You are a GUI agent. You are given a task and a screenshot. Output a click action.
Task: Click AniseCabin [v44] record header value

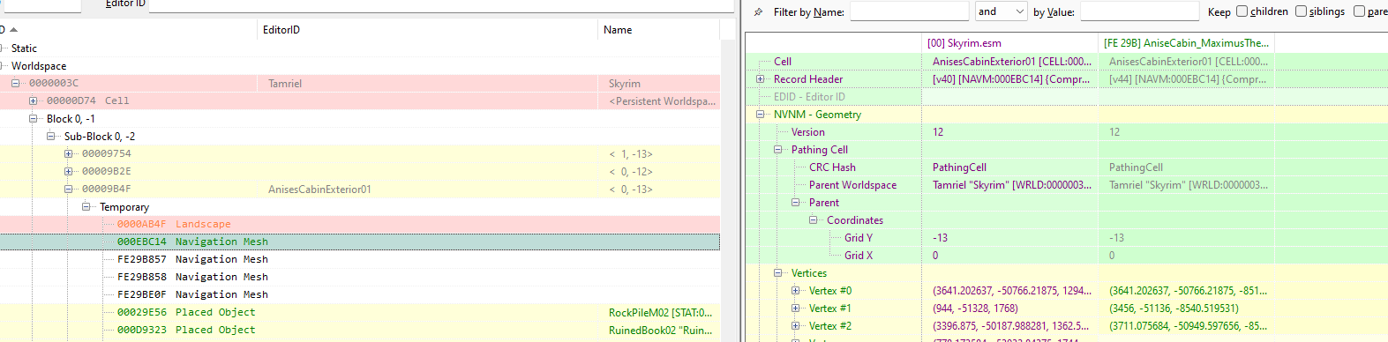pos(1188,79)
